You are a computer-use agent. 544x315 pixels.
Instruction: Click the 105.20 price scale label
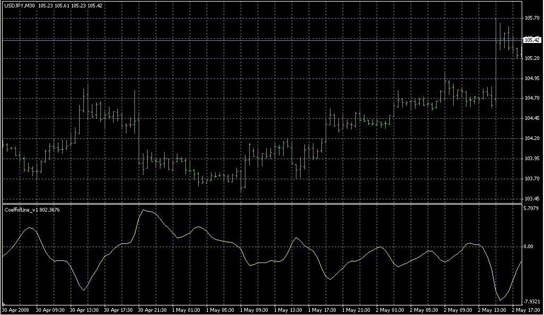(x=532, y=58)
